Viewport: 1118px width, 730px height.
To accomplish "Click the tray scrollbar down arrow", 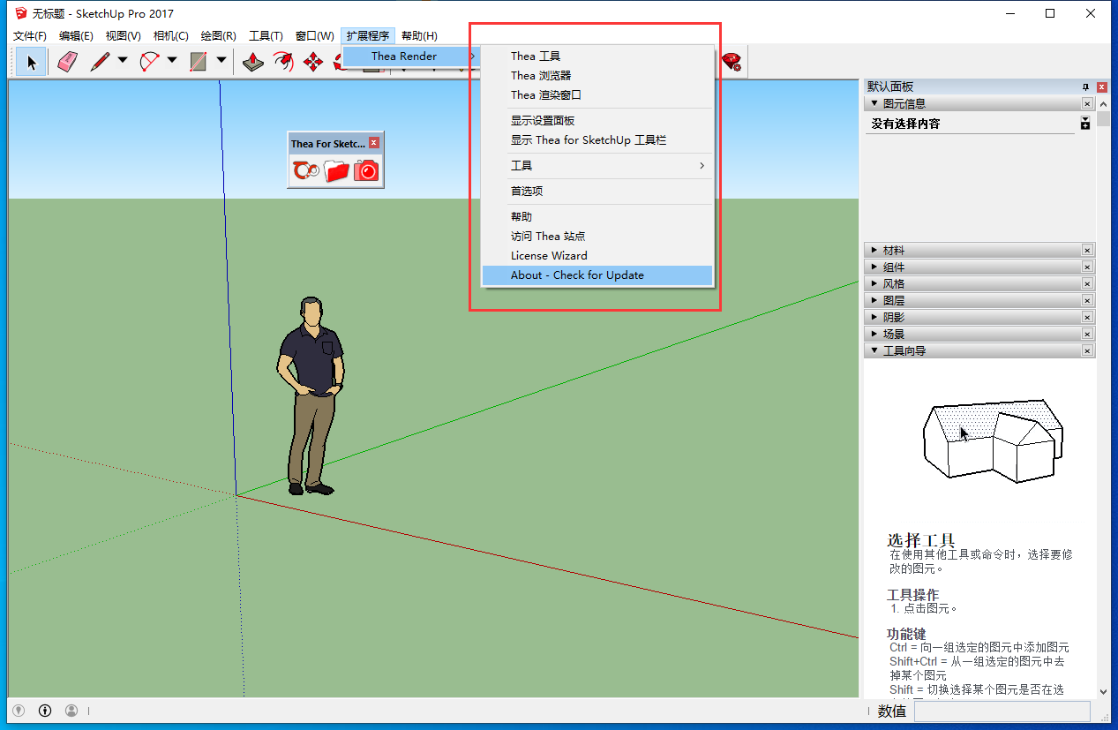I will pyautogui.click(x=1103, y=692).
